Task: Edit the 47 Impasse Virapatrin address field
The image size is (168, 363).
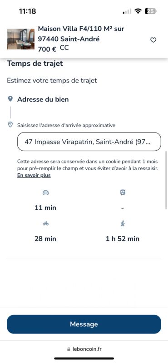Action: (89, 142)
